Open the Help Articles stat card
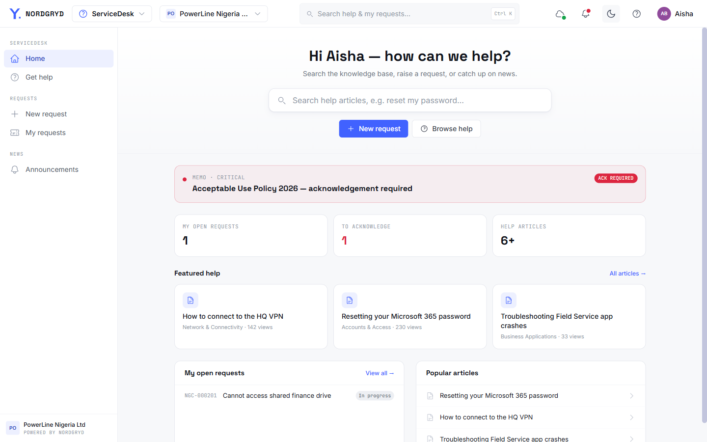The width and height of the screenshot is (707, 442). pos(569,235)
